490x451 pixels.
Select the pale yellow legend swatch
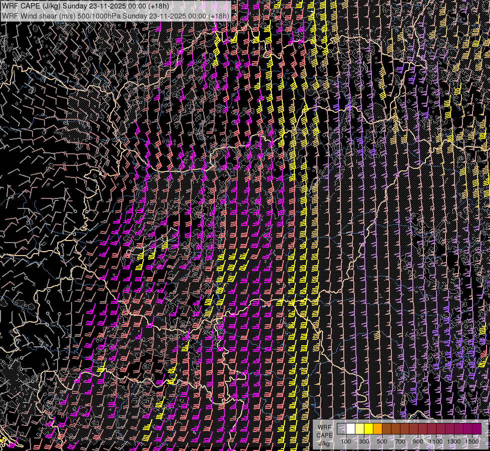(359, 429)
